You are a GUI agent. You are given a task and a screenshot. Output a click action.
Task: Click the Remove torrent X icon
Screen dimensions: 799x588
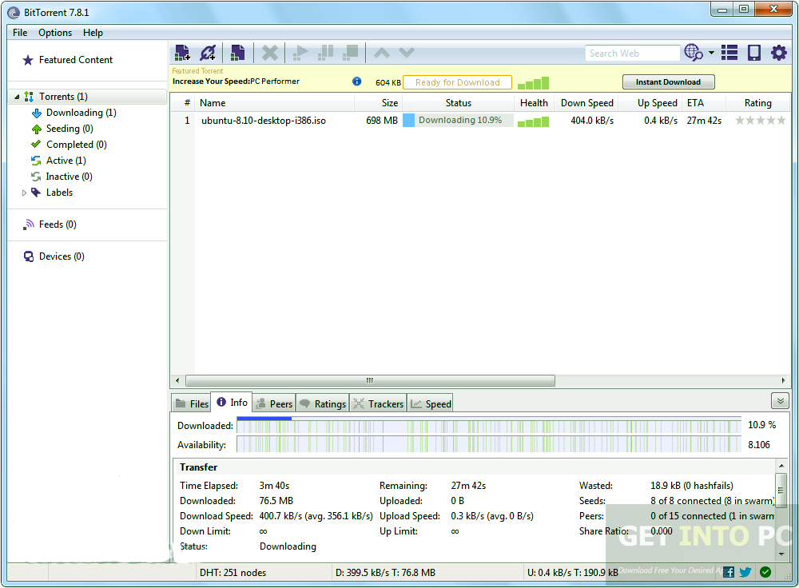270,53
